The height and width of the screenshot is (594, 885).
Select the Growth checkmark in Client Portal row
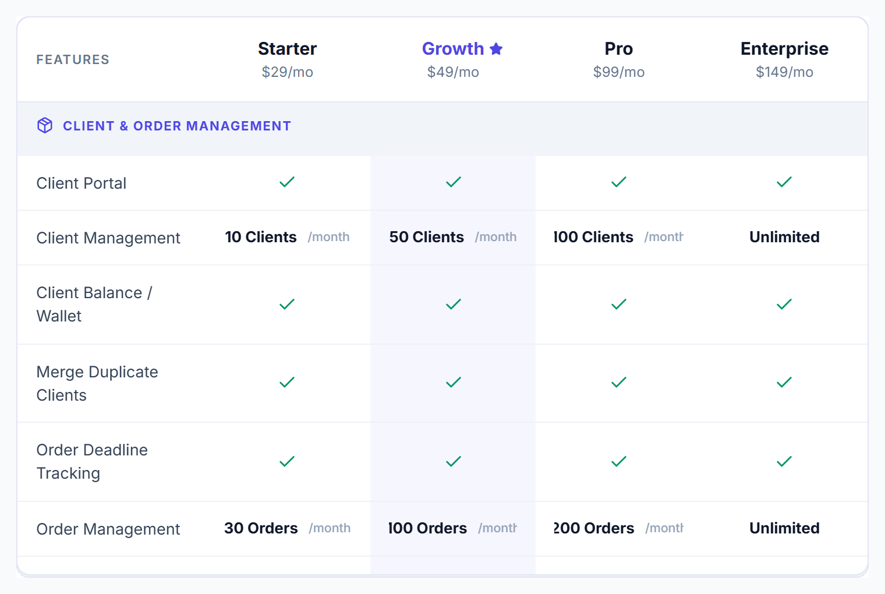[454, 182]
